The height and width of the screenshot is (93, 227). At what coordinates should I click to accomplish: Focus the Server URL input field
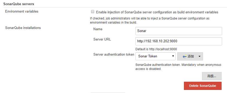(x=179, y=41)
